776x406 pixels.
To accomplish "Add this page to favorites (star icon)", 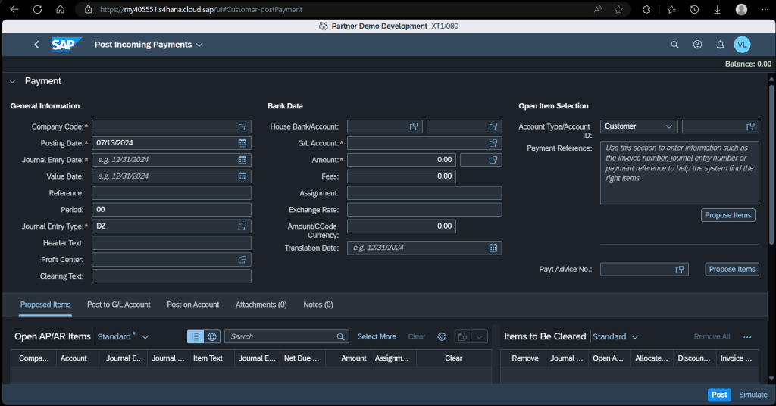I will (618, 9).
